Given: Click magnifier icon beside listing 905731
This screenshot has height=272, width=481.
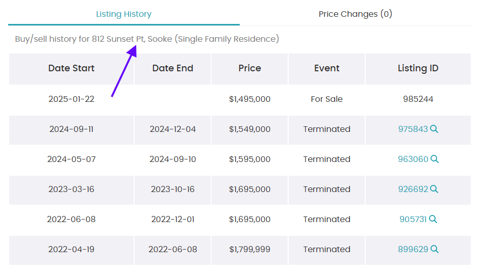Looking at the screenshot, I should (433, 219).
